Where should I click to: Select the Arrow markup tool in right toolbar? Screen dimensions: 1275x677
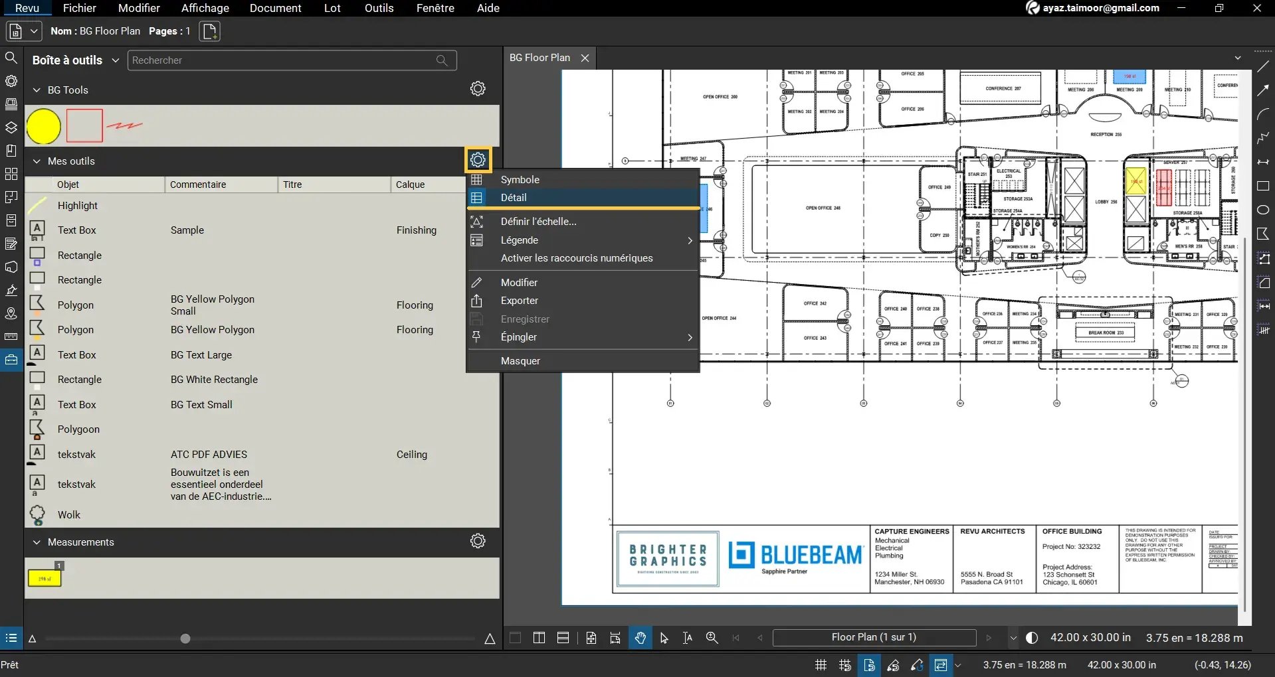pos(1263,88)
